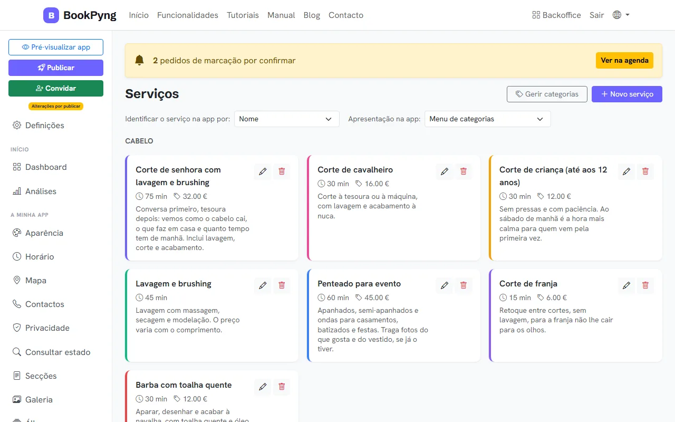The height and width of the screenshot is (422, 675).
Task: Click Pré-visualizar app button
Action: [56, 47]
